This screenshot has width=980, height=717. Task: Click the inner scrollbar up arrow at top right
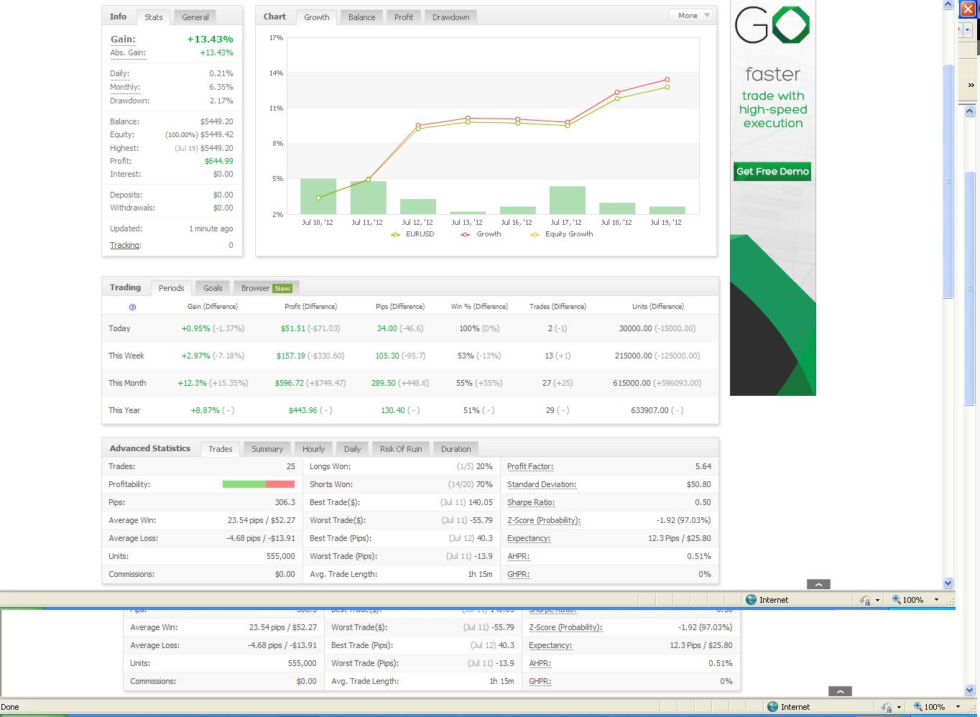tap(948, 5)
